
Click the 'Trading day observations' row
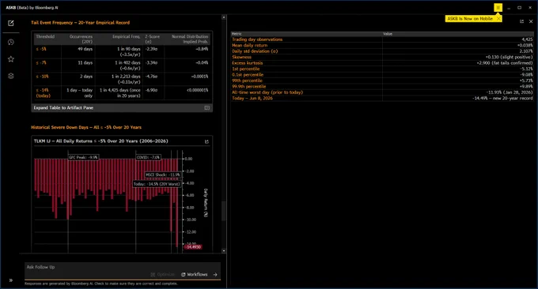(382, 39)
